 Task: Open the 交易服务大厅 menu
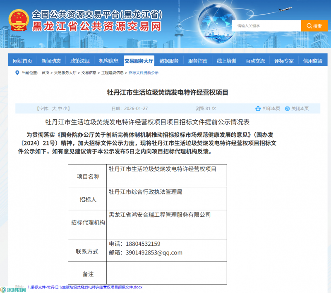point(139,61)
